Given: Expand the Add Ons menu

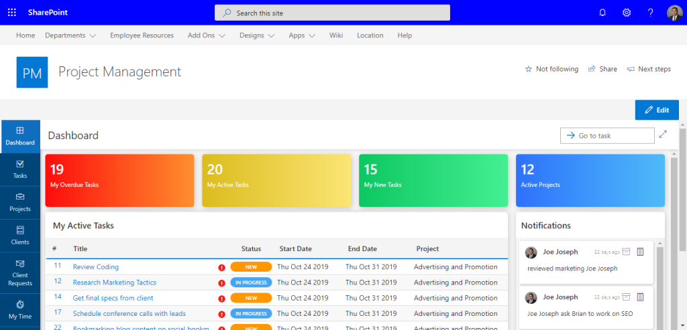Looking at the screenshot, I should pos(207,35).
